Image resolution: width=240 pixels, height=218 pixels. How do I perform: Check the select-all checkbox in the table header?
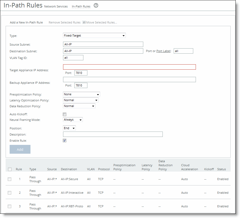click(10, 169)
